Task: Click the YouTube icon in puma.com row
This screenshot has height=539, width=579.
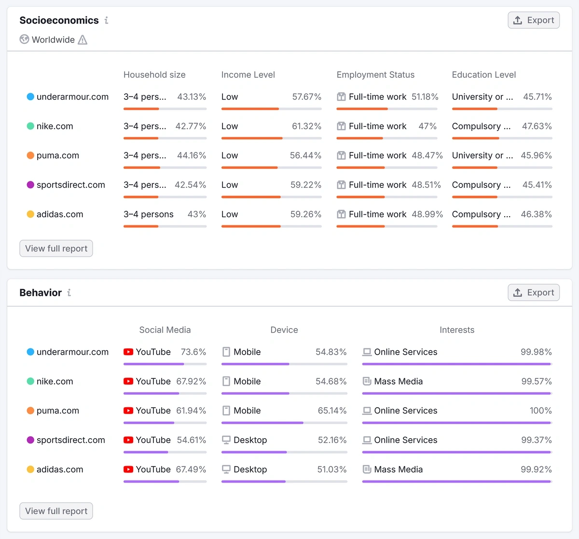Action: click(x=128, y=411)
